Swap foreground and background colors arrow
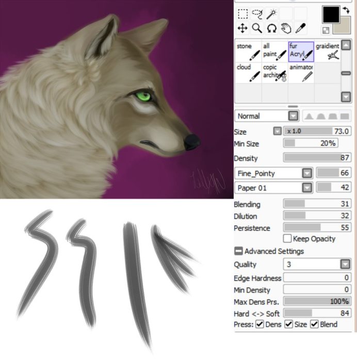The image size is (357, 361). click(346, 10)
